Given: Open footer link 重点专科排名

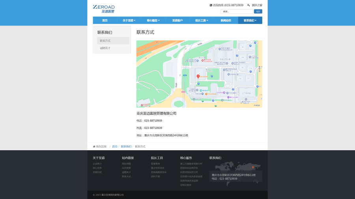Looking at the screenshot, I should point(157,168).
